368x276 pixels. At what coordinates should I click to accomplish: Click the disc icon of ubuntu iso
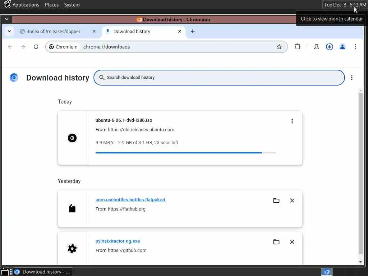click(x=72, y=138)
